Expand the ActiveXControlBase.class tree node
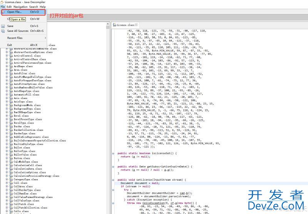This screenshot has width=308, height=214. (7, 59)
